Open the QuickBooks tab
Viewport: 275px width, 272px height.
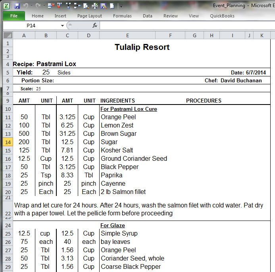pyautogui.click(x=222, y=16)
